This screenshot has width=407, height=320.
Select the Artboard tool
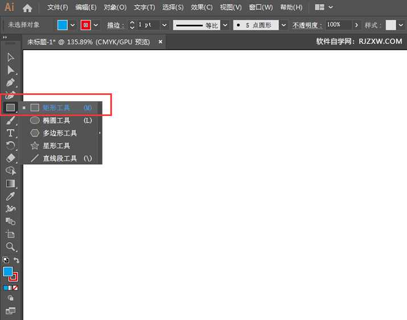pos(10,234)
